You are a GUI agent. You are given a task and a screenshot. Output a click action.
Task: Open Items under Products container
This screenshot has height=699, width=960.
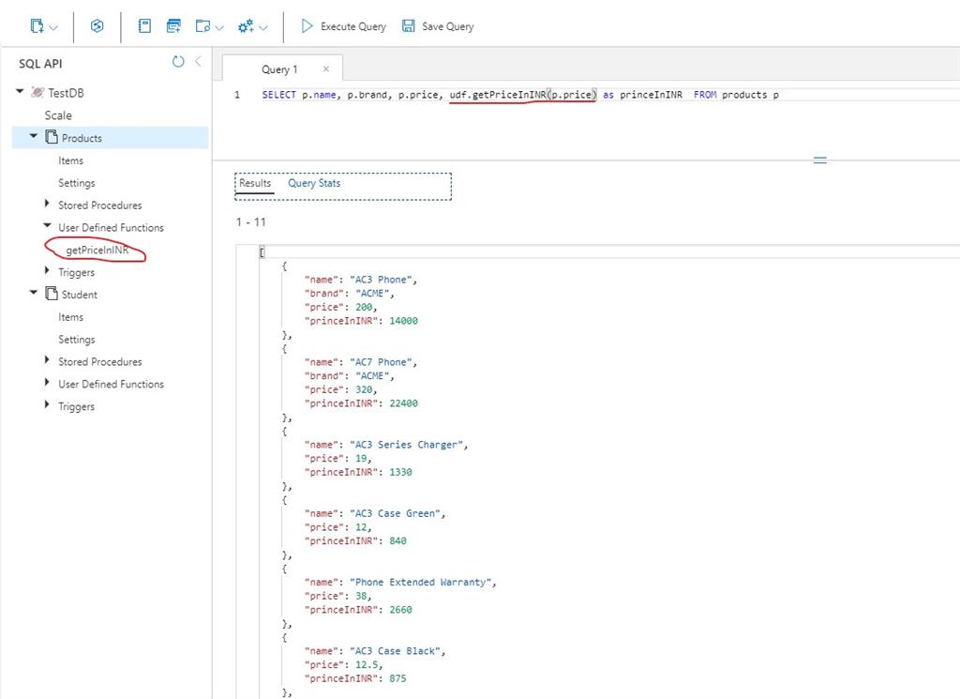pyautogui.click(x=71, y=160)
